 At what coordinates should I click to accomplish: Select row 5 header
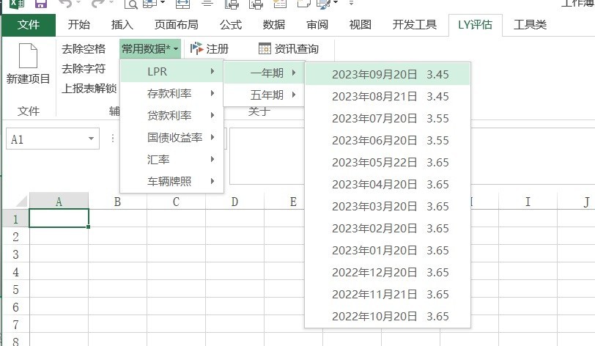click(15, 289)
